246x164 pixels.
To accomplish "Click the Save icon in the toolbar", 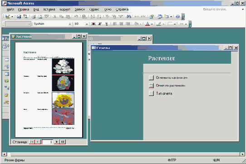I will pyautogui.click(x=19, y=16).
